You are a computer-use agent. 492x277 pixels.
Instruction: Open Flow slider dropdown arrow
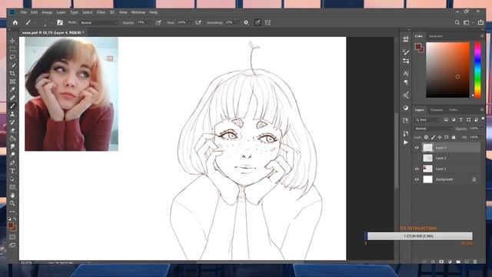(x=189, y=23)
